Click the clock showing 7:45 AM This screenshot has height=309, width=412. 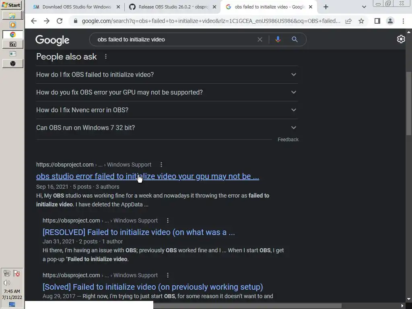pyautogui.click(x=12, y=291)
